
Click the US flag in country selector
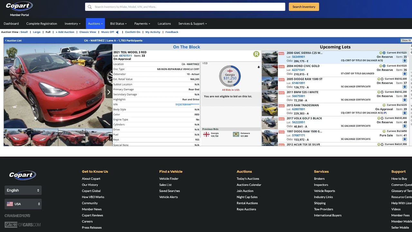click(10, 204)
